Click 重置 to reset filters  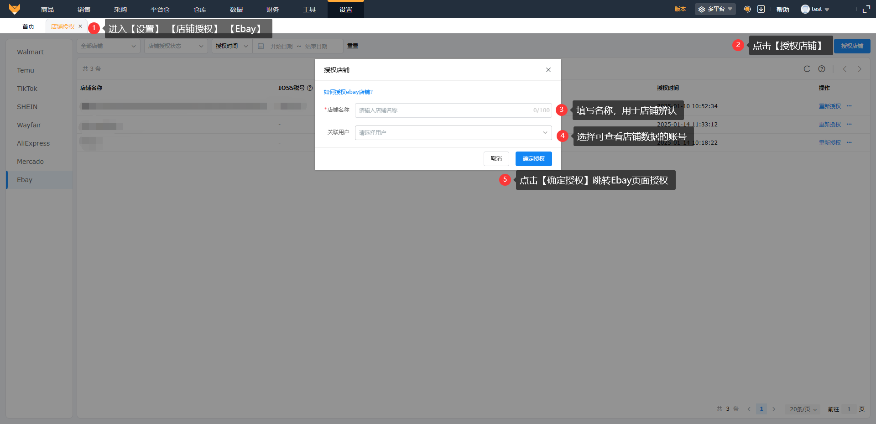(x=353, y=46)
